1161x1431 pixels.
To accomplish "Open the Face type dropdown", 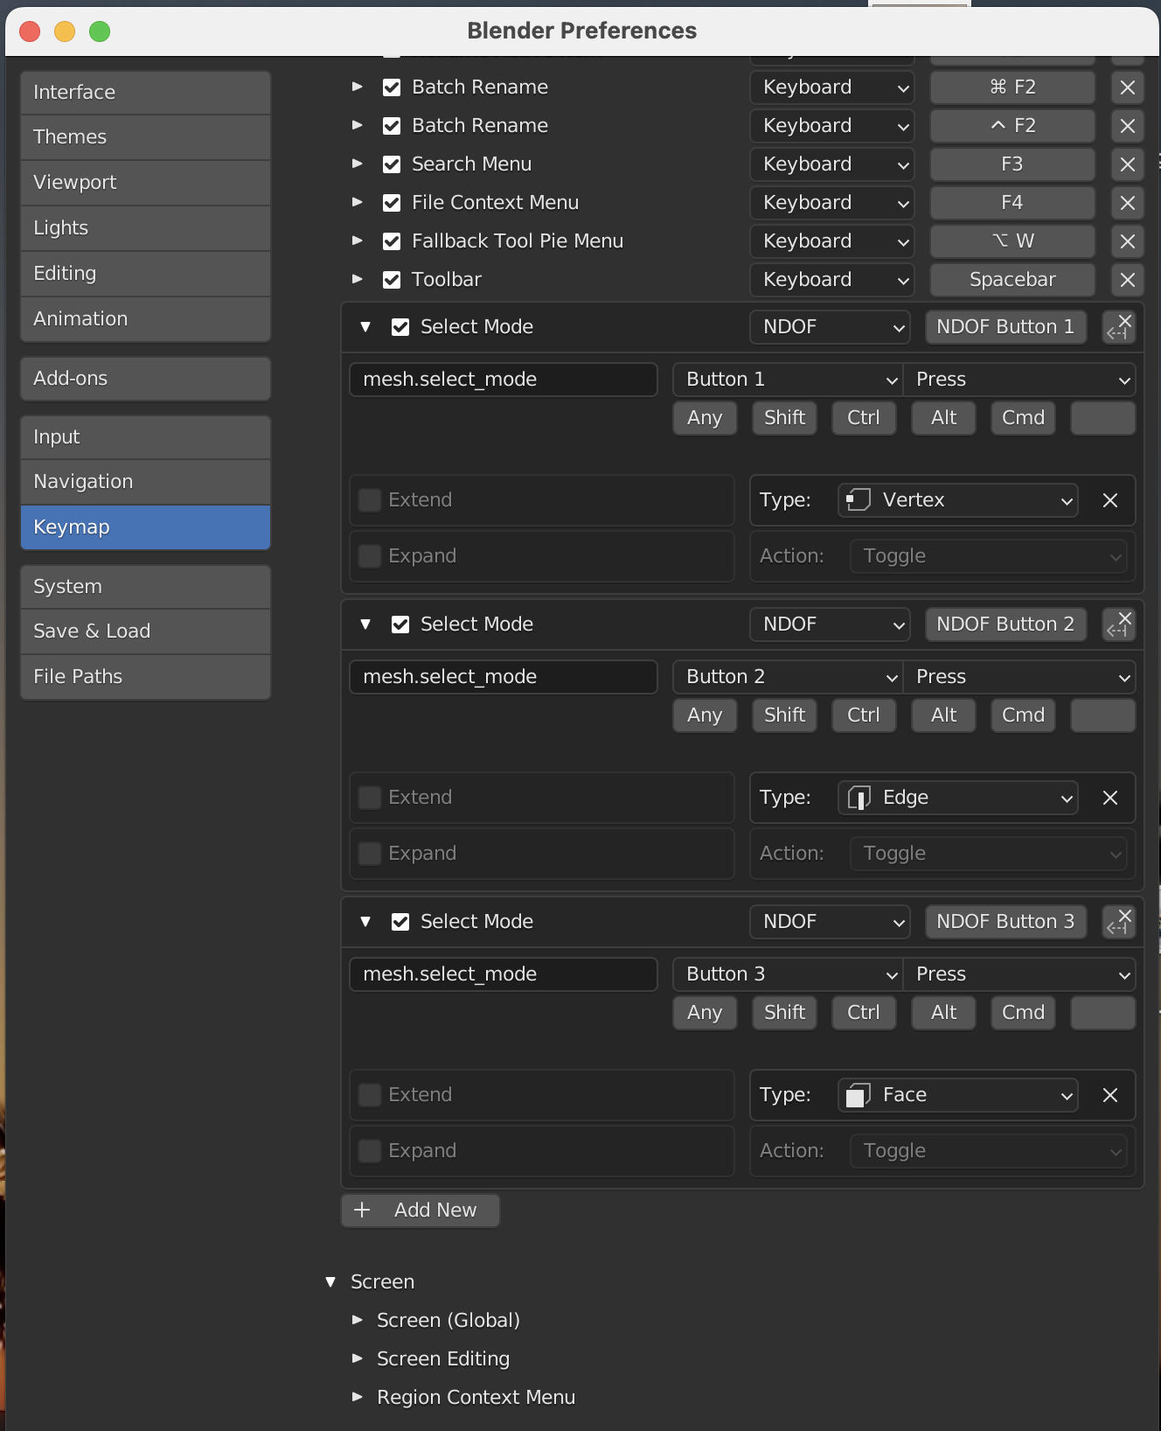I will click(958, 1095).
